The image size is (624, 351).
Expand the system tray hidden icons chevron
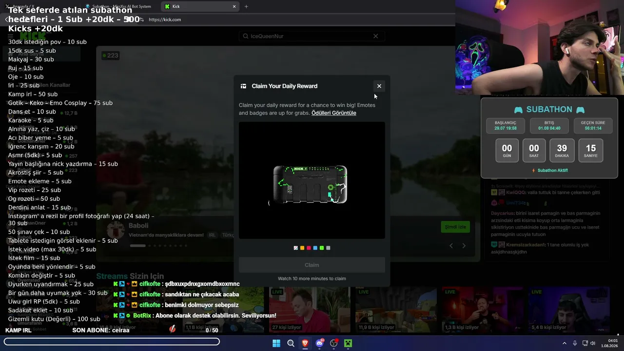pyautogui.click(x=565, y=343)
